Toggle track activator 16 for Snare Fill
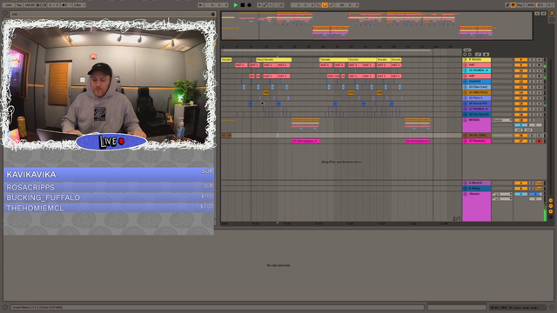Image resolution: width=557 pixels, height=313 pixels. coord(520,103)
